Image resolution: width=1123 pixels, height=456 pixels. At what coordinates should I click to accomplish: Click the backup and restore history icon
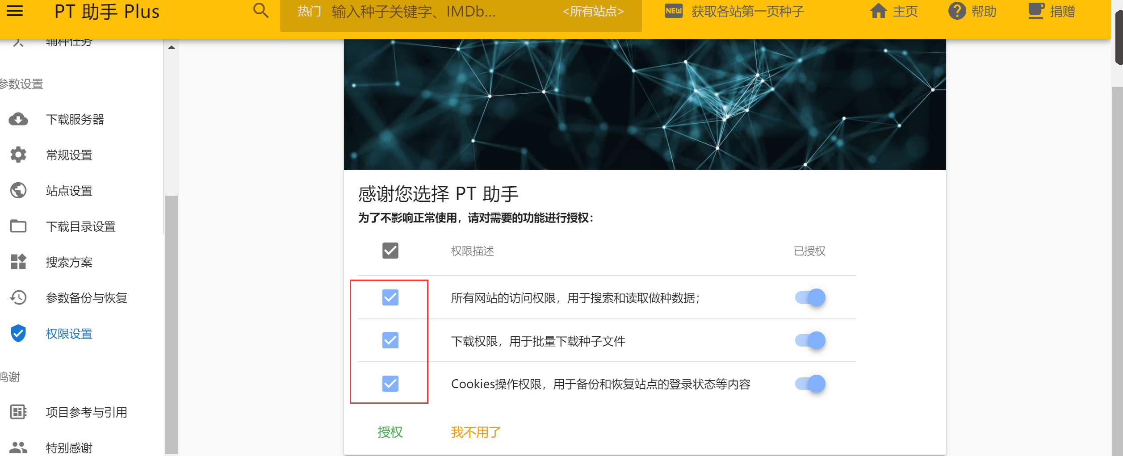pos(18,297)
